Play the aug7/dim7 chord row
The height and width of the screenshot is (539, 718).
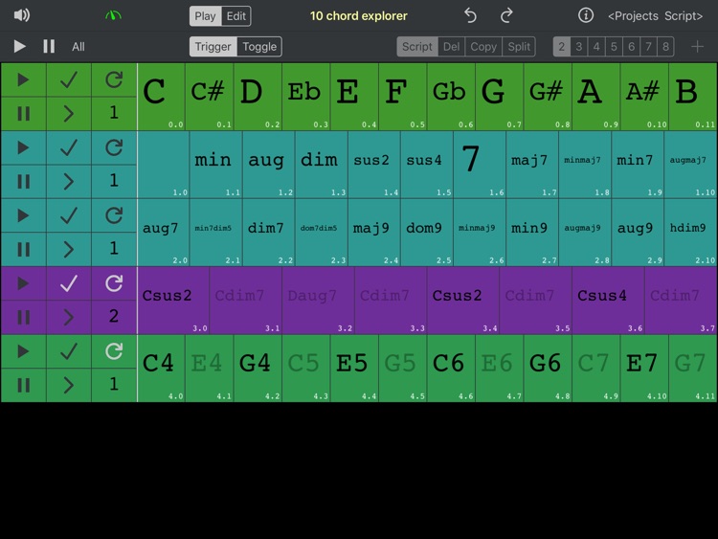pos(23,215)
